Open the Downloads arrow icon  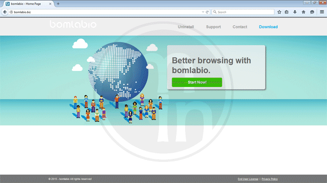pos(295,12)
